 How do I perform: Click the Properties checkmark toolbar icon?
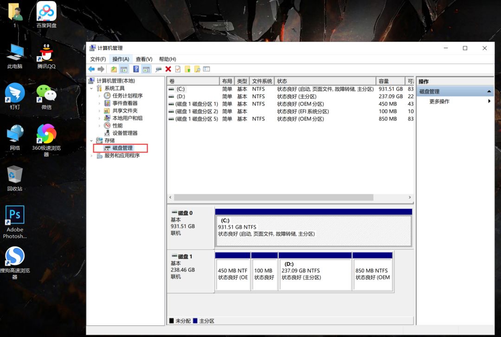pos(178,69)
